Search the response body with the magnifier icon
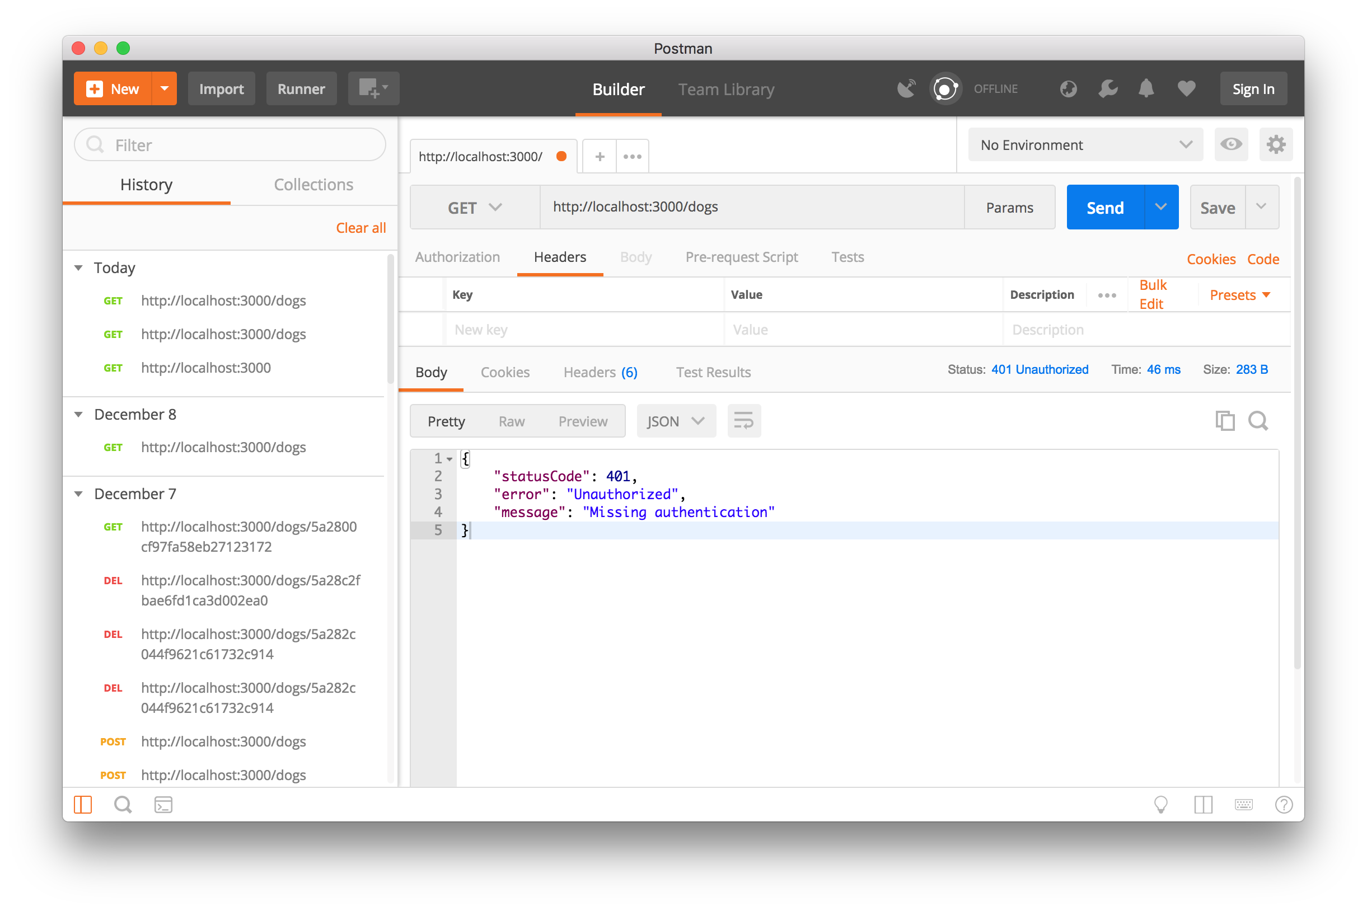This screenshot has height=911, width=1367. (x=1258, y=421)
